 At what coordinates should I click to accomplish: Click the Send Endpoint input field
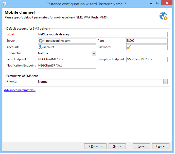[x=67, y=59]
